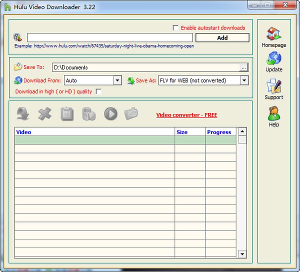Click the remove download X icon
Viewport: 300px width, 272px height.
[45, 114]
